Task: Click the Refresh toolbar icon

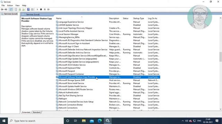Action: tap(20, 9)
